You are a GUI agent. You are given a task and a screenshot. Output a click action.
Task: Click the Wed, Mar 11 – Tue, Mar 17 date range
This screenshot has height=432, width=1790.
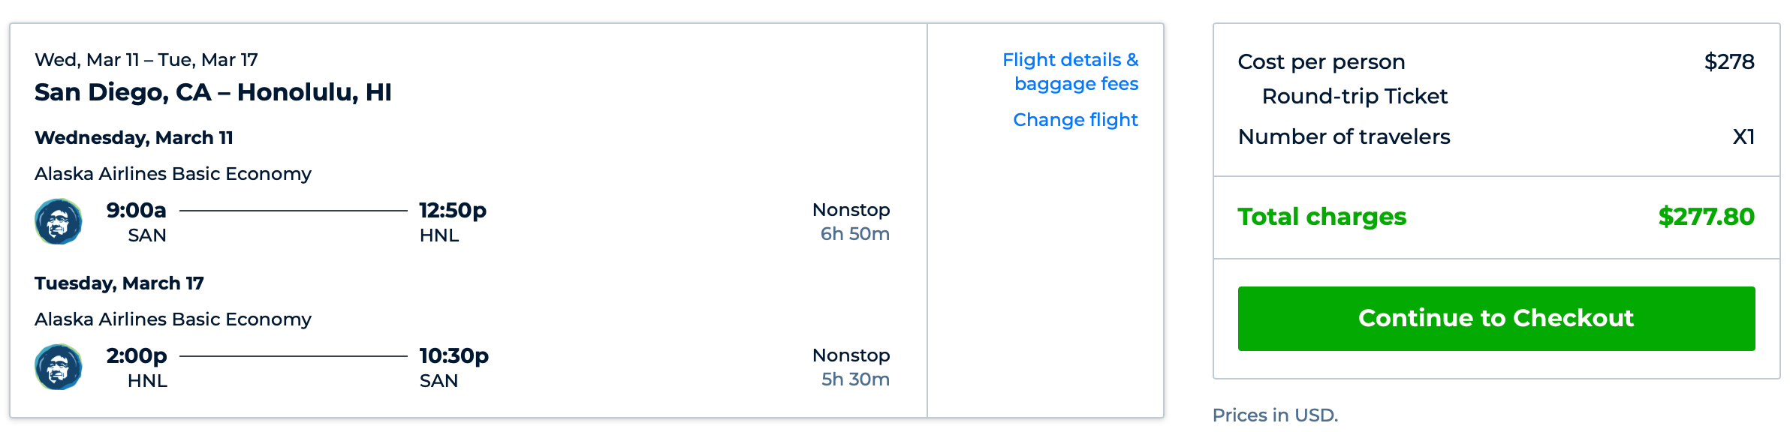pyautogui.click(x=146, y=60)
